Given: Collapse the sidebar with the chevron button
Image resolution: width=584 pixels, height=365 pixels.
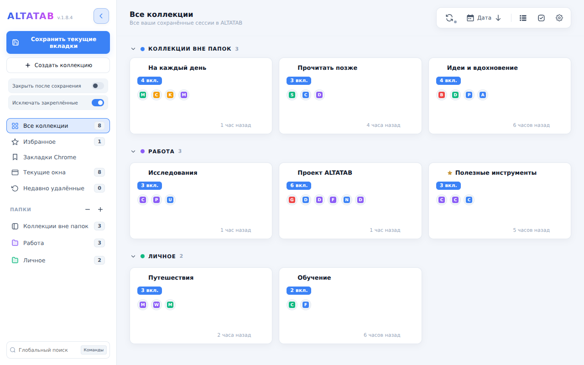Looking at the screenshot, I should pos(101,16).
